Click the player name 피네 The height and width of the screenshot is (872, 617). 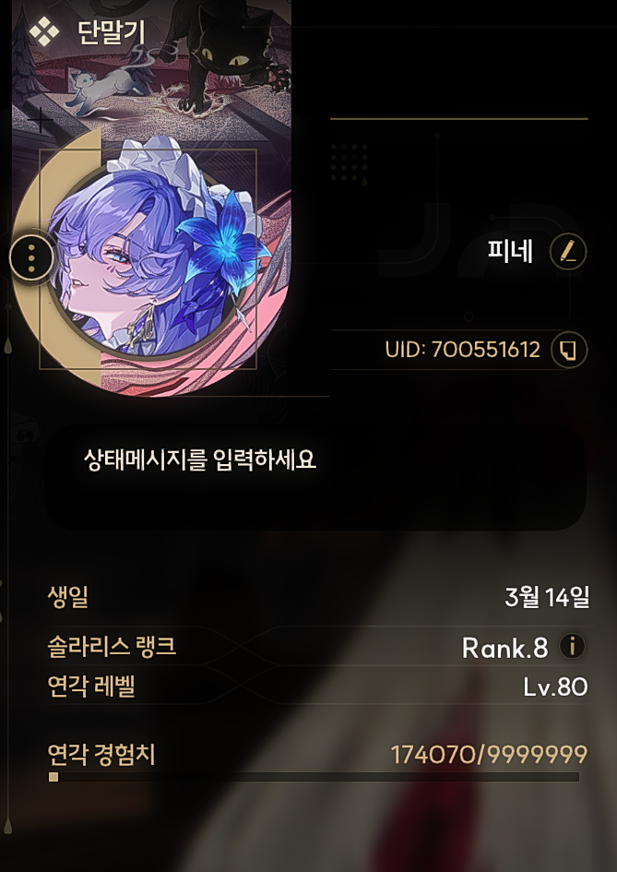coord(510,252)
